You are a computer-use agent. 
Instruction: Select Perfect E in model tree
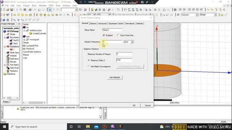point(30,49)
